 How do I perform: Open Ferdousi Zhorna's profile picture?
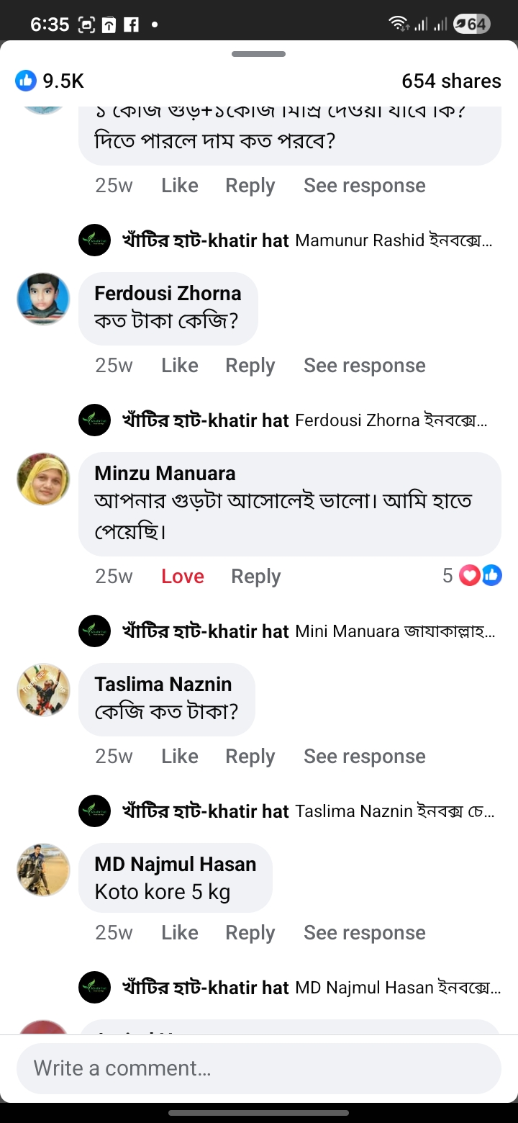coord(43,299)
